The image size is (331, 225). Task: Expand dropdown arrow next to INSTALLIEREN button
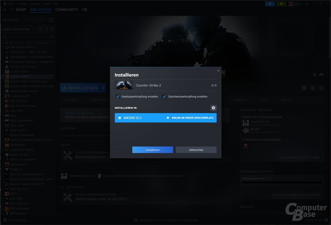103,88
